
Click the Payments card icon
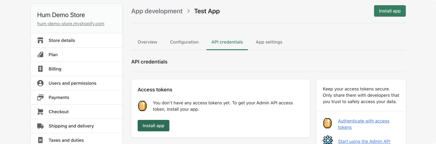[x=40, y=98]
